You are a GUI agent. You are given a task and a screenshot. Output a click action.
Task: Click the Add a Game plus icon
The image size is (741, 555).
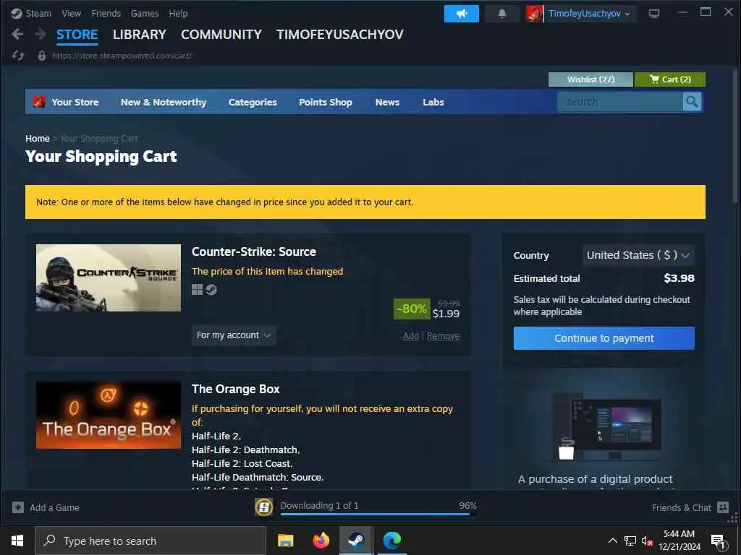pyautogui.click(x=18, y=507)
